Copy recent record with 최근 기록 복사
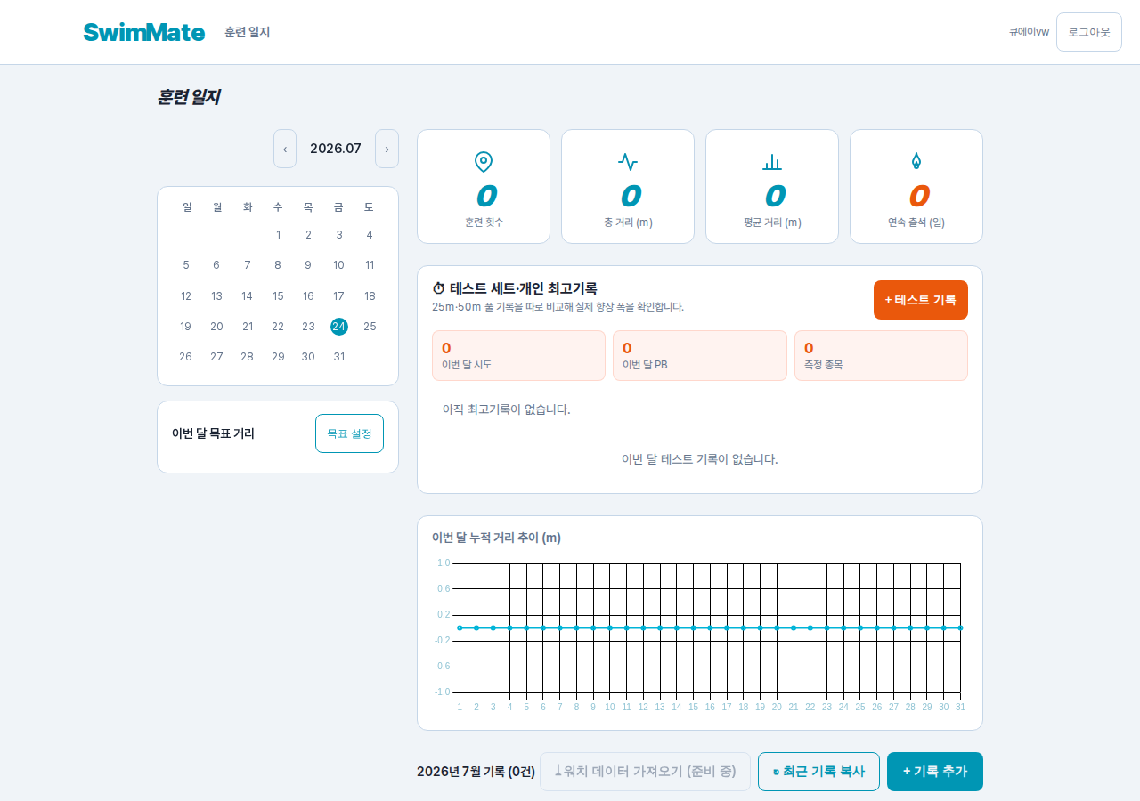This screenshot has width=1140, height=801. pos(818,772)
